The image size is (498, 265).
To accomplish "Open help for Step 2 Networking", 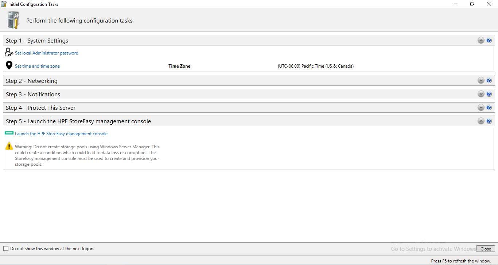I will [x=489, y=80].
